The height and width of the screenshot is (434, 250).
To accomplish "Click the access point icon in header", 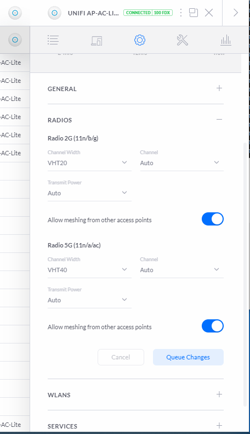I will tap(54, 13).
